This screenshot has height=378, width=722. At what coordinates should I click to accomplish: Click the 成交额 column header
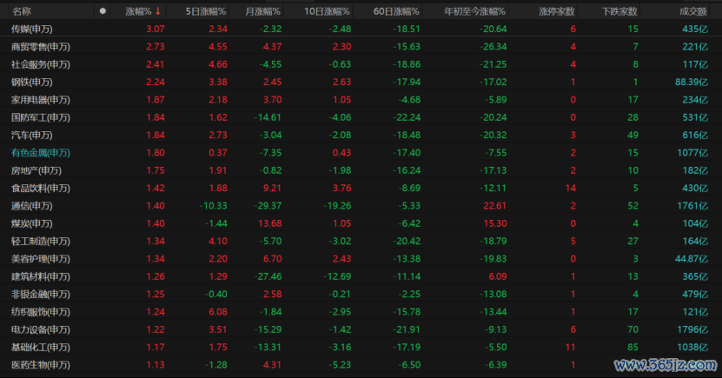click(693, 11)
